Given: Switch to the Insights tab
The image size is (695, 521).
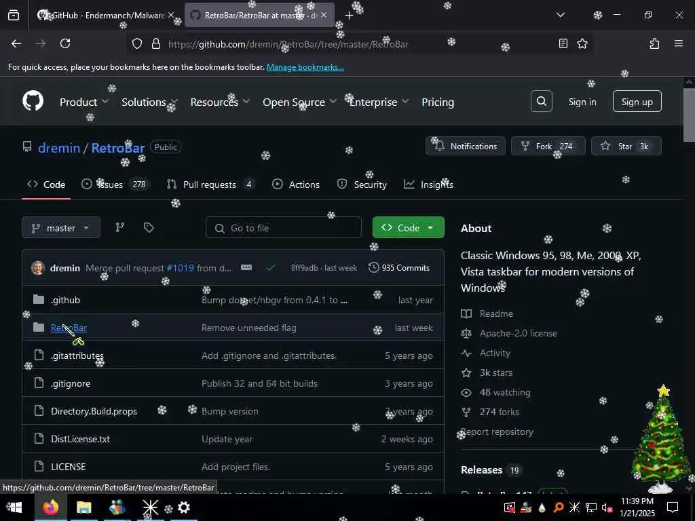Looking at the screenshot, I should [428, 185].
